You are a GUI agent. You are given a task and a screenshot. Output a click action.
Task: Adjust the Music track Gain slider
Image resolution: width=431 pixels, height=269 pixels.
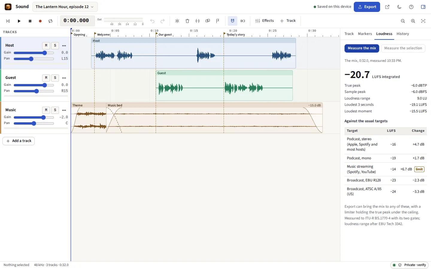tap(34, 117)
